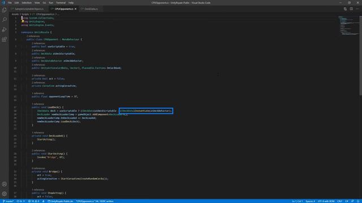Place cursor on opponentLoopTime declaration

point(55,96)
